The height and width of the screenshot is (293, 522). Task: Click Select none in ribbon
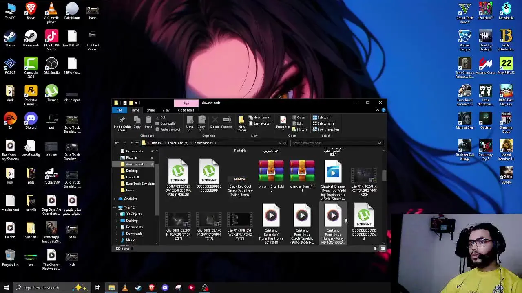(x=323, y=123)
